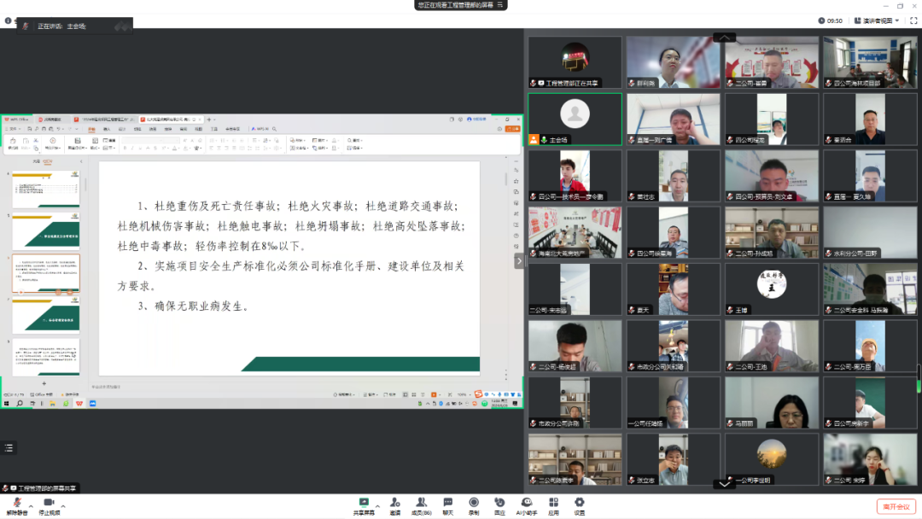Toggle bold formatting in WPS toolbar
Image resolution: width=922 pixels, height=519 pixels.
(125, 146)
